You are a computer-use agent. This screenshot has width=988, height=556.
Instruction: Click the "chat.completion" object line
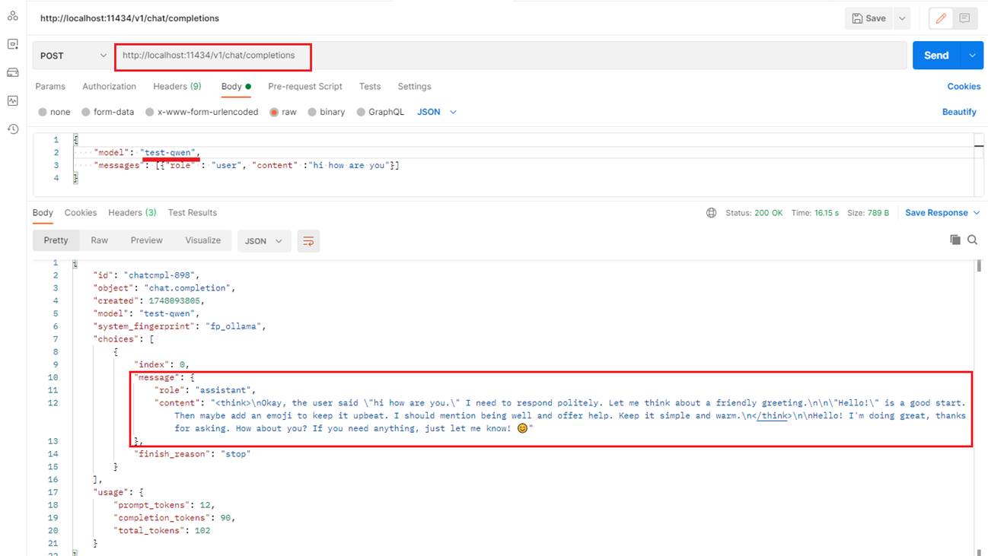164,288
